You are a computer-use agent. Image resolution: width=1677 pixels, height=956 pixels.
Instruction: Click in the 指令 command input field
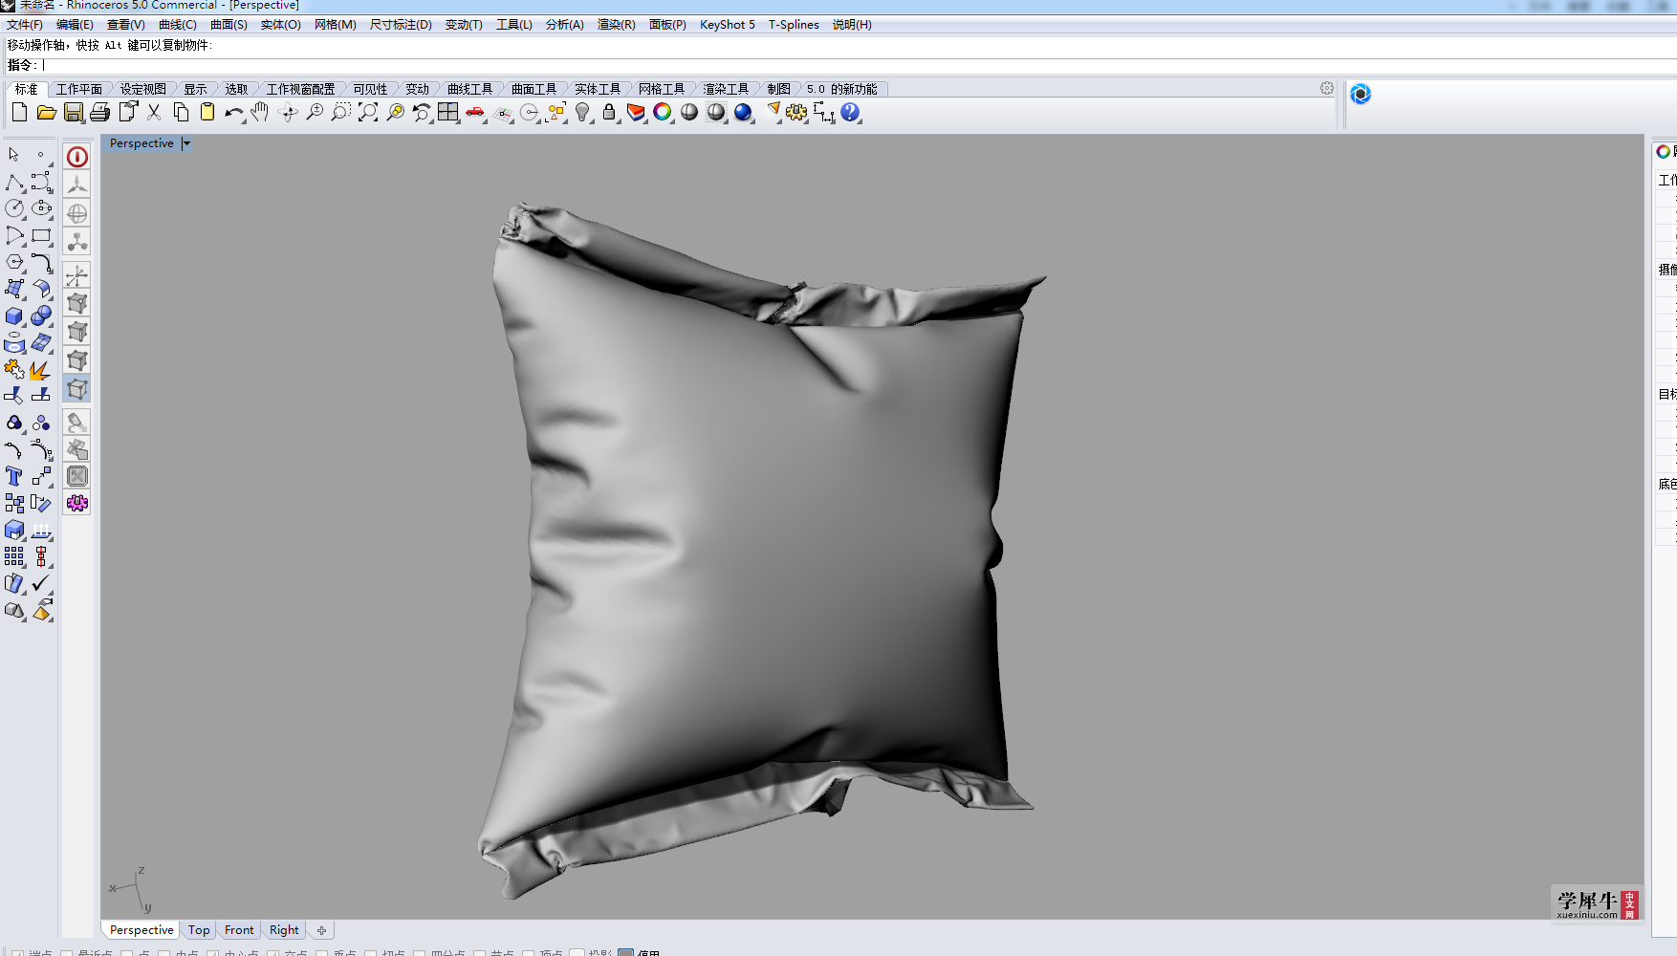pos(859,65)
